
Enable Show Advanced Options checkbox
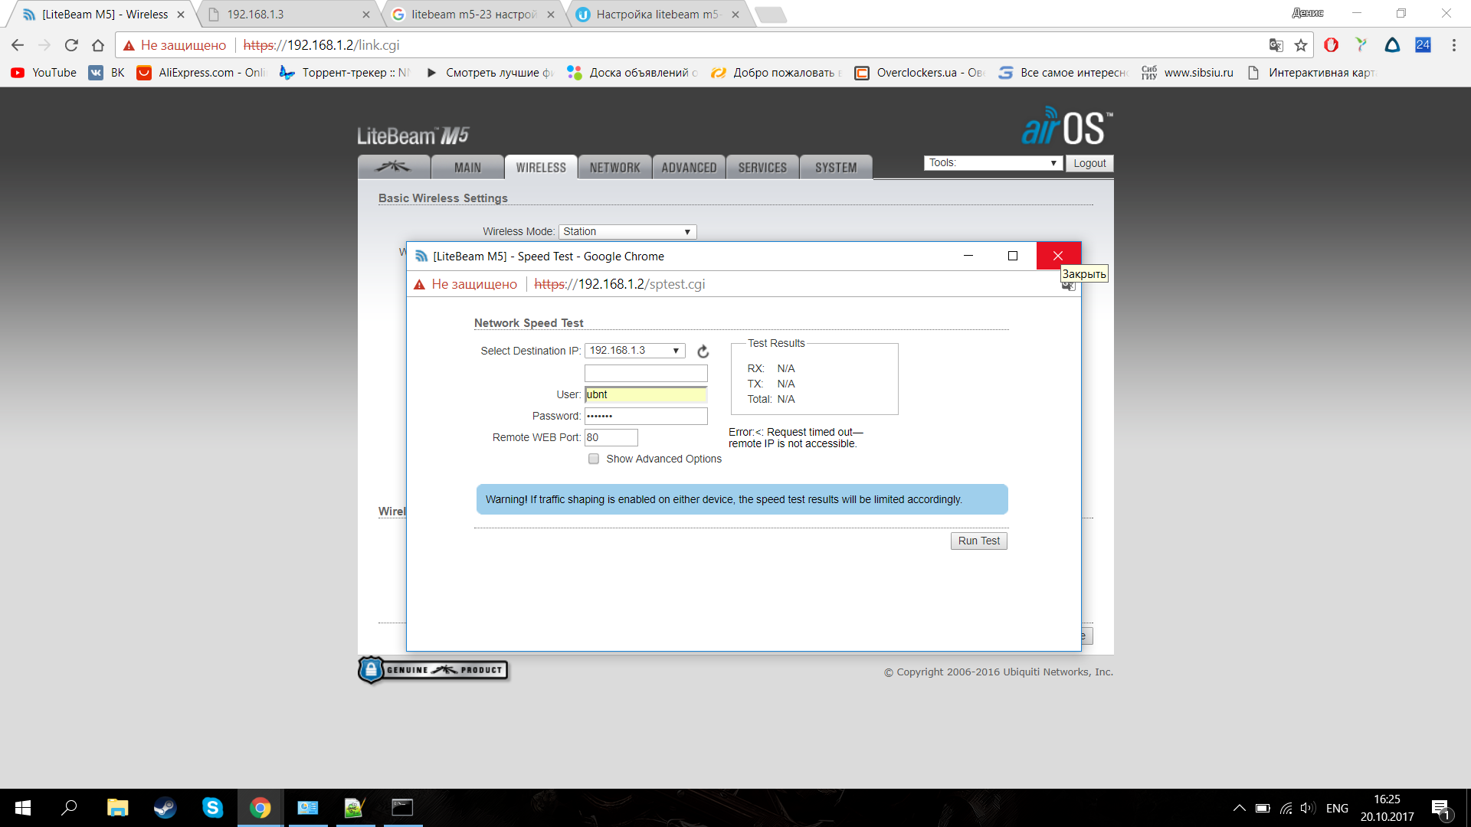(594, 459)
